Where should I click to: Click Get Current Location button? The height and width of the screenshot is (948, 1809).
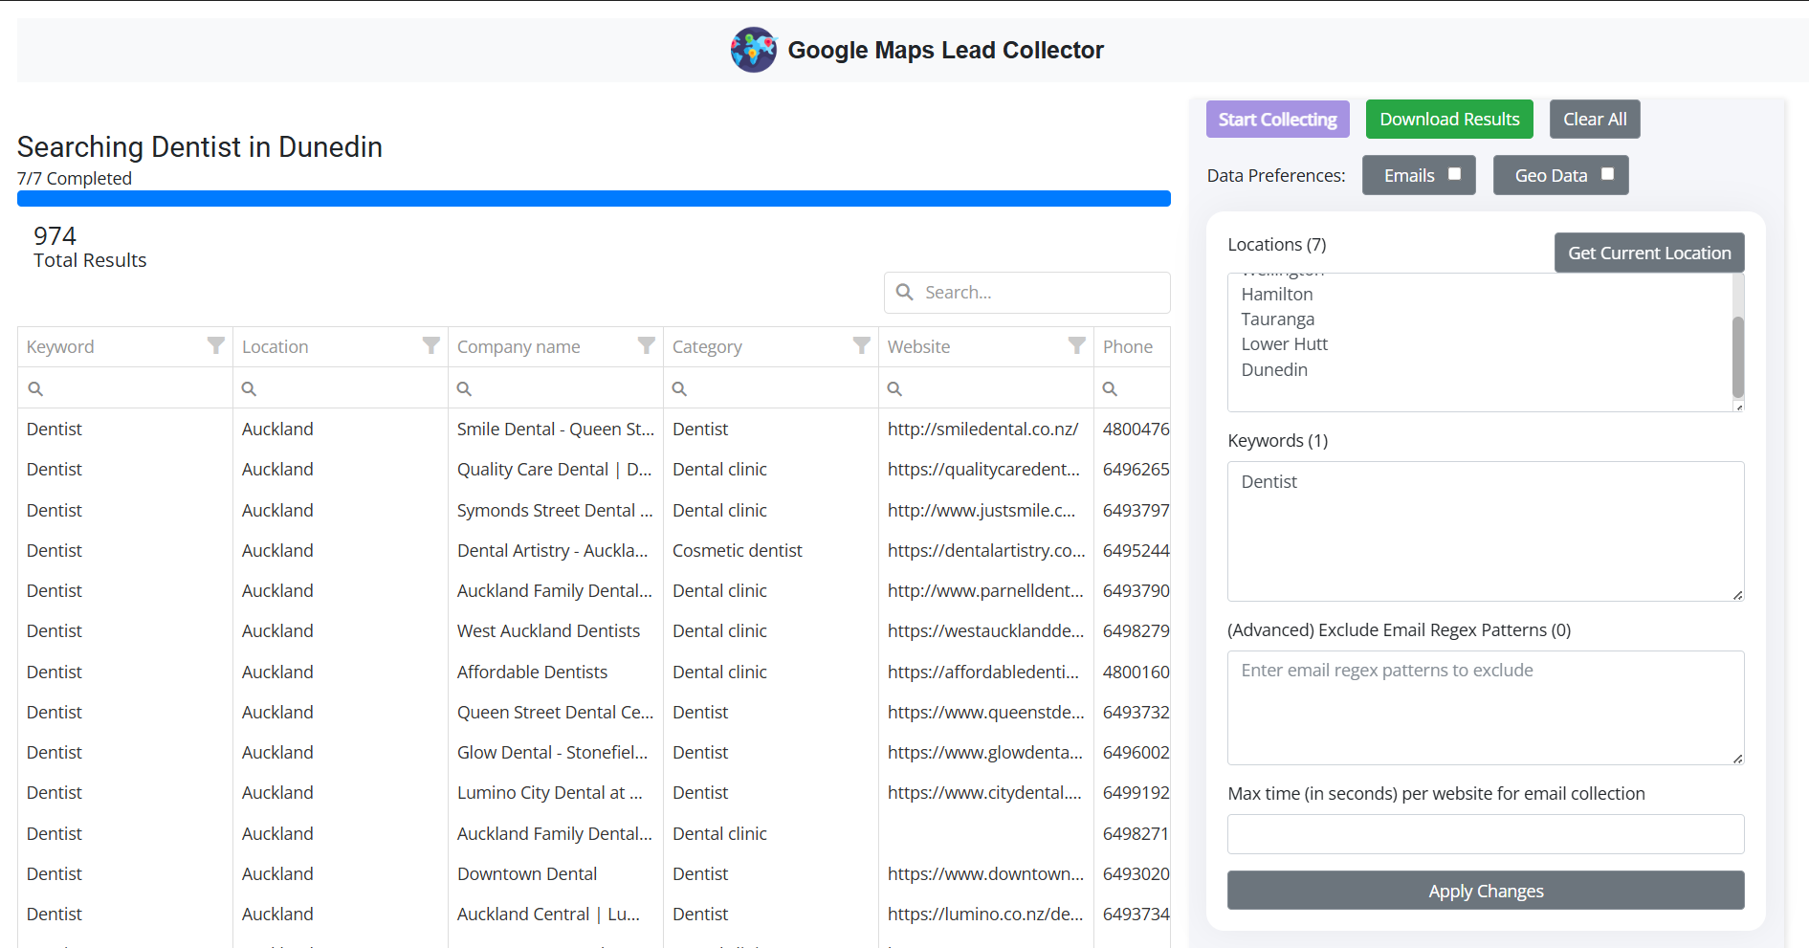coord(1649,253)
